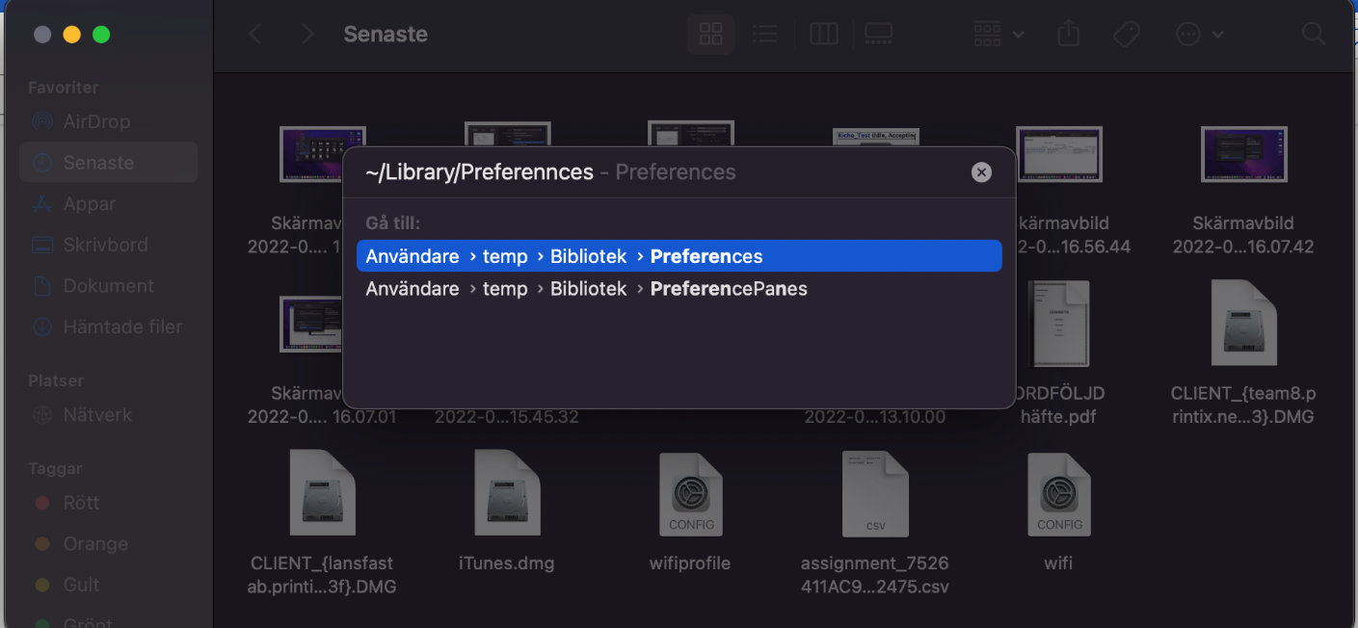Open Finder search
The image size is (1358, 628).
tap(1314, 35)
